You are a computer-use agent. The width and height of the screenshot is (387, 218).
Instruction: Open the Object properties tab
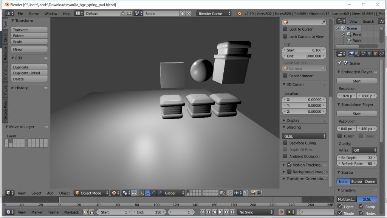pyautogui.click(x=375, y=54)
